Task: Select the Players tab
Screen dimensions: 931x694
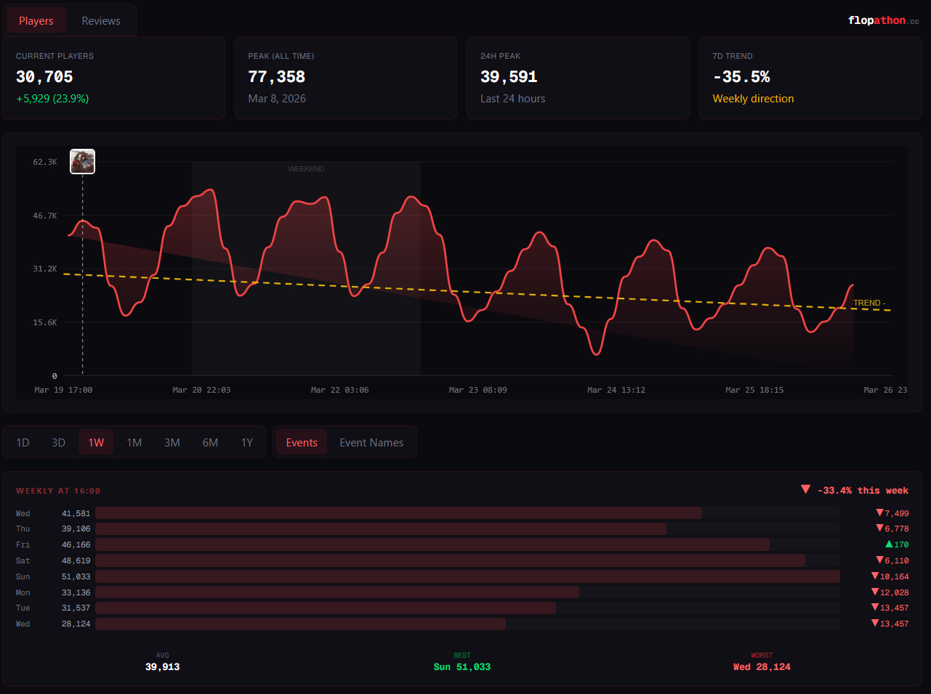Action: 36,21
